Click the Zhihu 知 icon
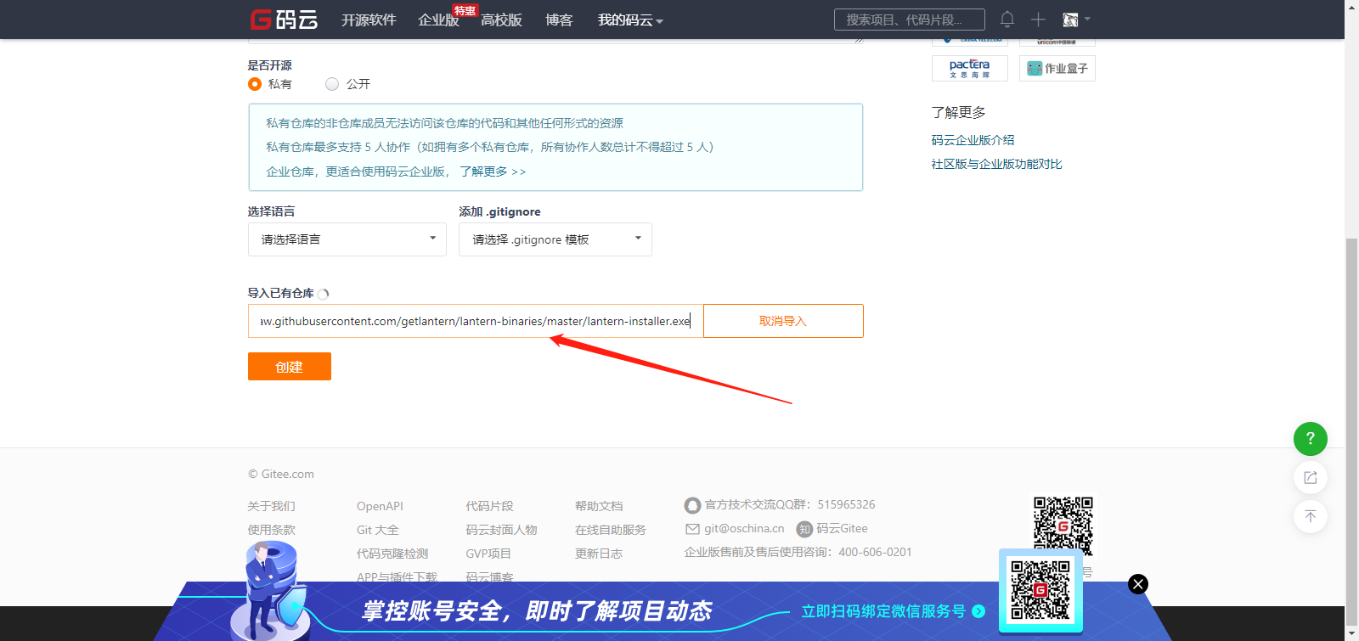Image resolution: width=1359 pixels, height=641 pixels. pyautogui.click(x=804, y=529)
